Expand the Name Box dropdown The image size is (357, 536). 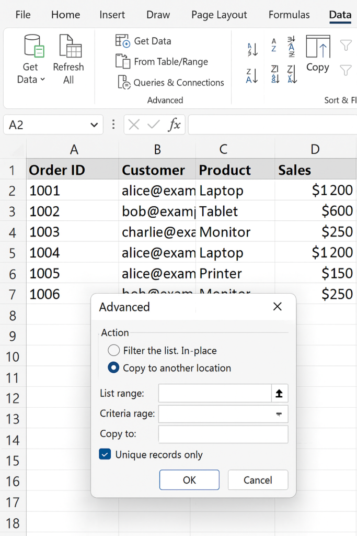94,125
